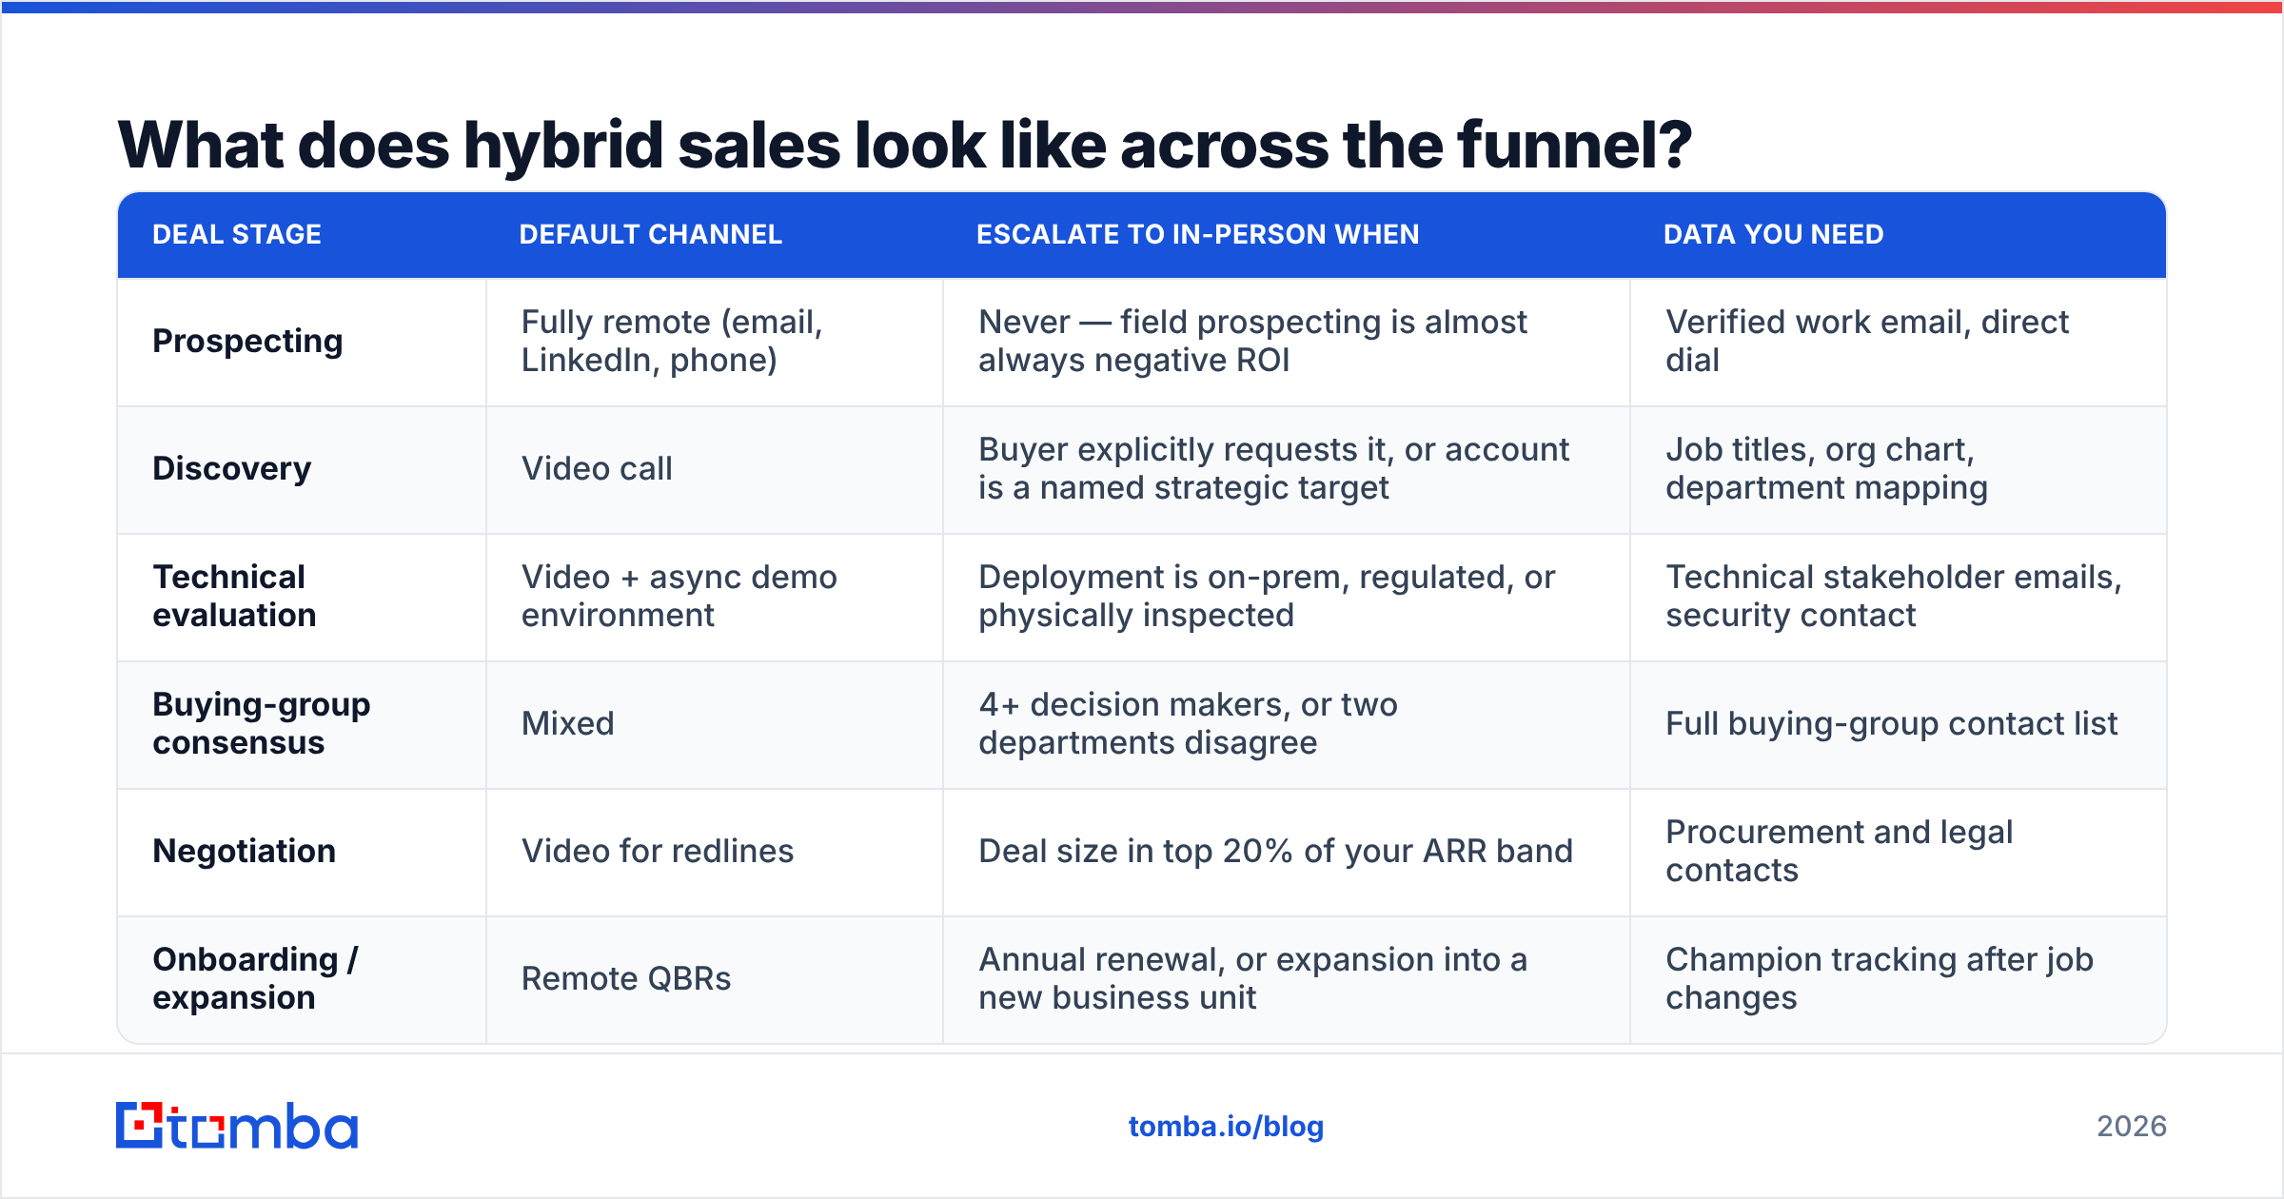
Task: Select the Buying-group consensus row label
Action: (x=262, y=723)
